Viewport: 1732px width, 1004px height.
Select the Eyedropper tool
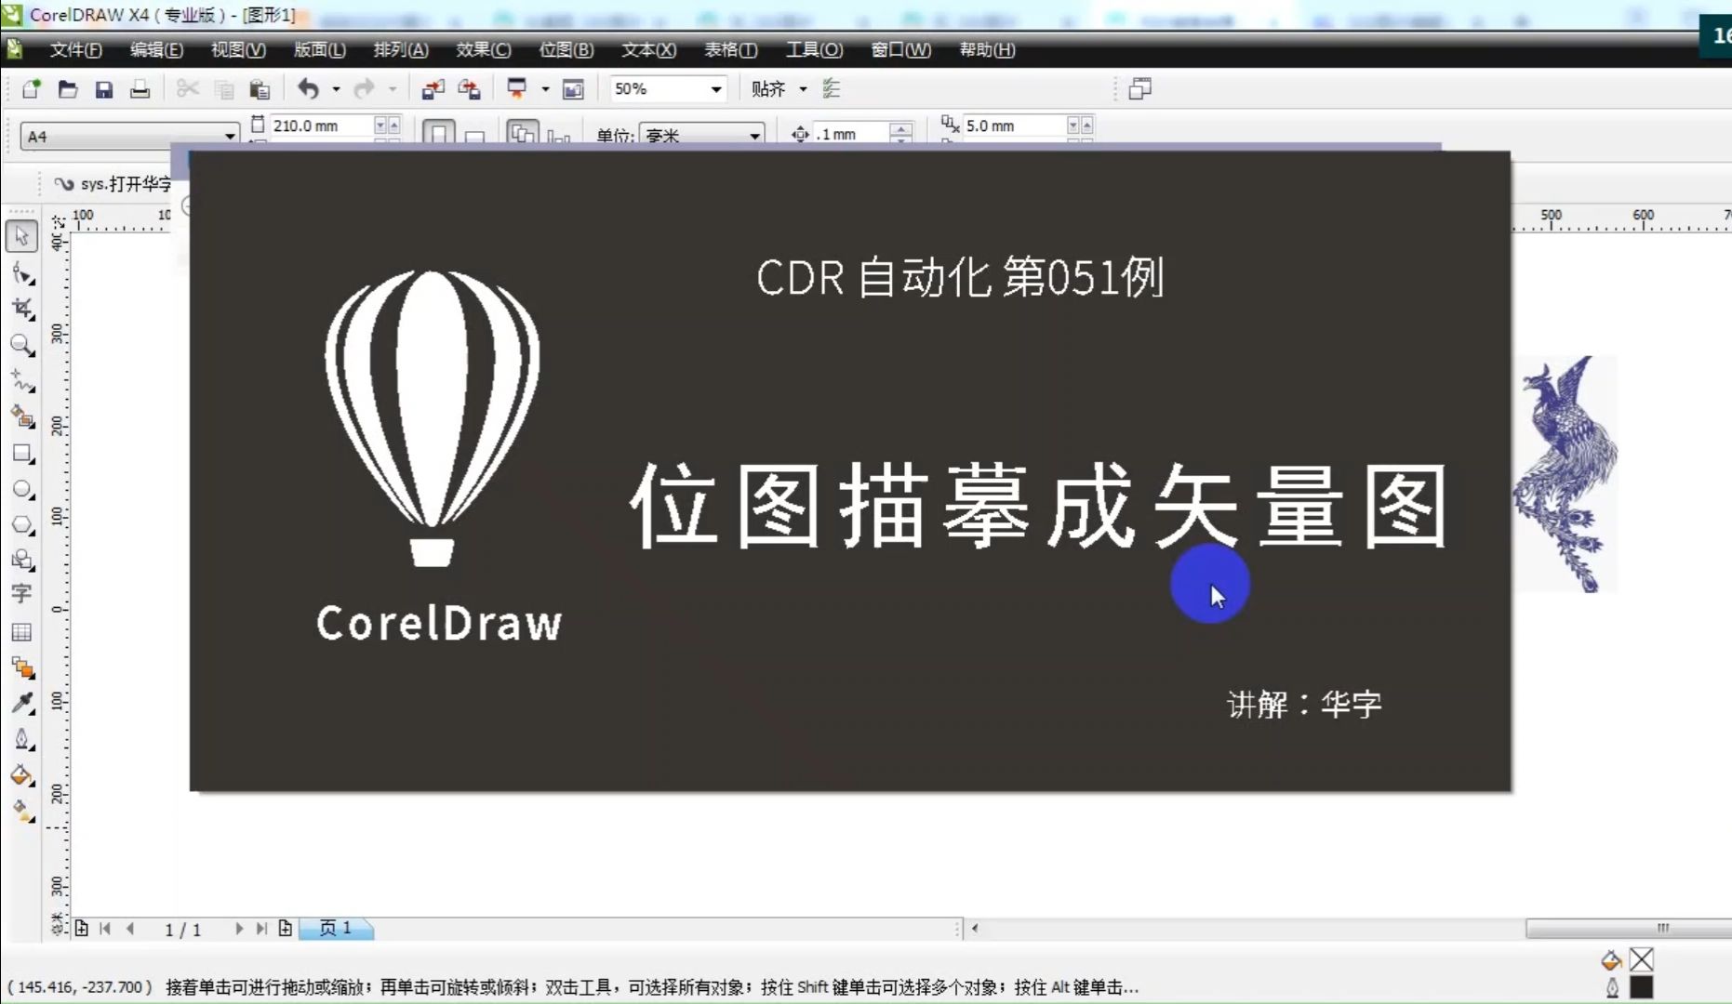pyautogui.click(x=22, y=704)
